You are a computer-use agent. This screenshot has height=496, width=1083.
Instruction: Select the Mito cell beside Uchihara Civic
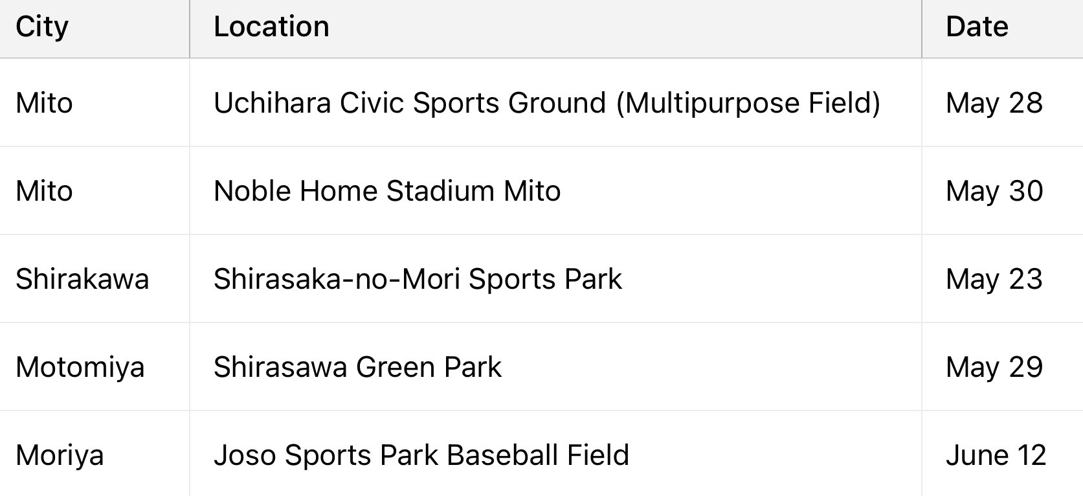pyautogui.click(x=44, y=103)
